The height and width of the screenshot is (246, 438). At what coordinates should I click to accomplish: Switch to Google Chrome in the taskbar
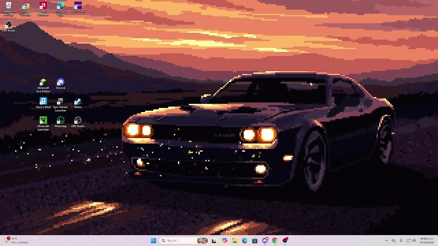click(275, 241)
